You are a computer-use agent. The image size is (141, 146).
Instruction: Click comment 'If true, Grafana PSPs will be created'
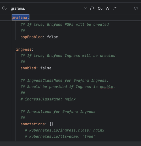pyautogui.click(x=65, y=25)
